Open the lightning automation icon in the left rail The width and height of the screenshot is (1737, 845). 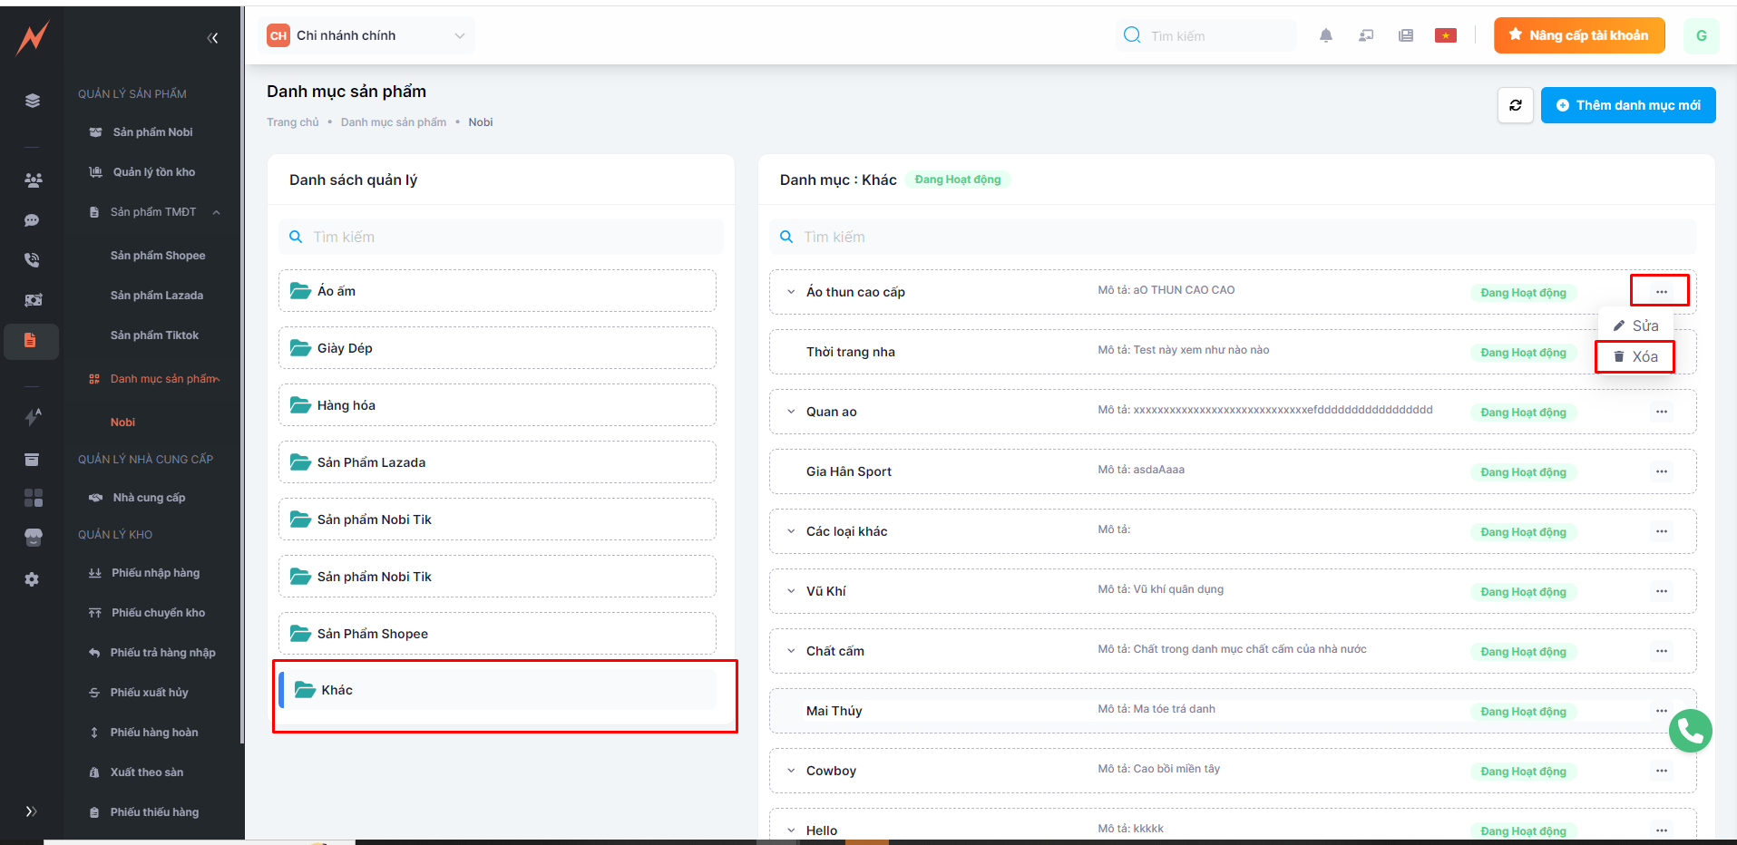click(x=33, y=417)
